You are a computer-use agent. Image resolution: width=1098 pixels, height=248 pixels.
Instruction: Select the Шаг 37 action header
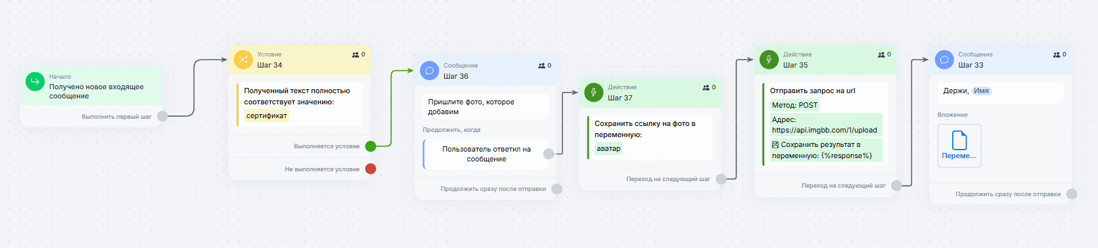point(649,93)
